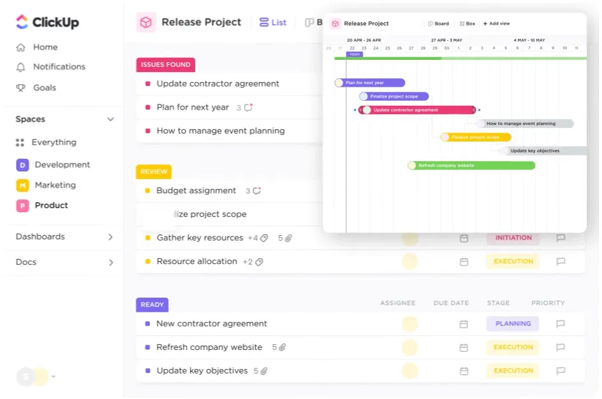Change EXECUTION stage on Resource allocation
The height and width of the screenshot is (399, 602).
click(x=513, y=261)
